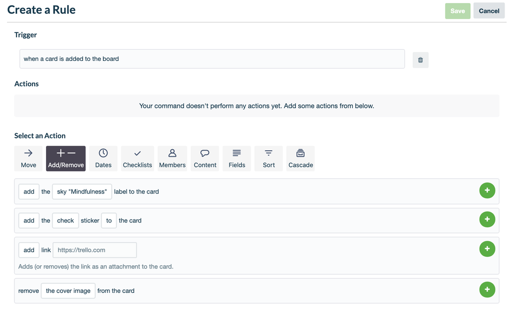516x316 pixels.
Task: Toggle add/remove in the label action
Action: [x=29, y=192]
